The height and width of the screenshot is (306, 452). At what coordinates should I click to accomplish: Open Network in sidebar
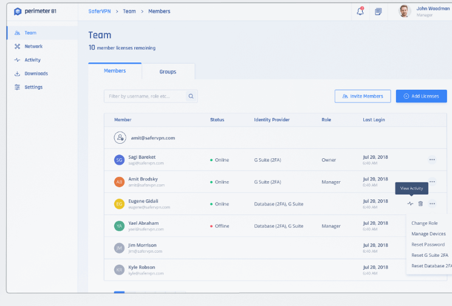tap(33, 46)
